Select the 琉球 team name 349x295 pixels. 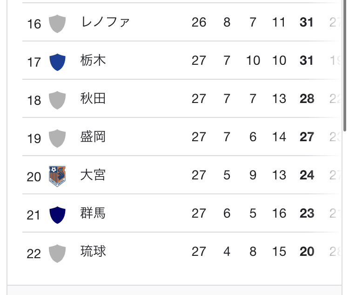pos(93,252)
